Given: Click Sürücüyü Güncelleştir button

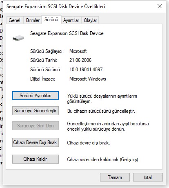Looking at the screenshot, I should coord(36,111).
